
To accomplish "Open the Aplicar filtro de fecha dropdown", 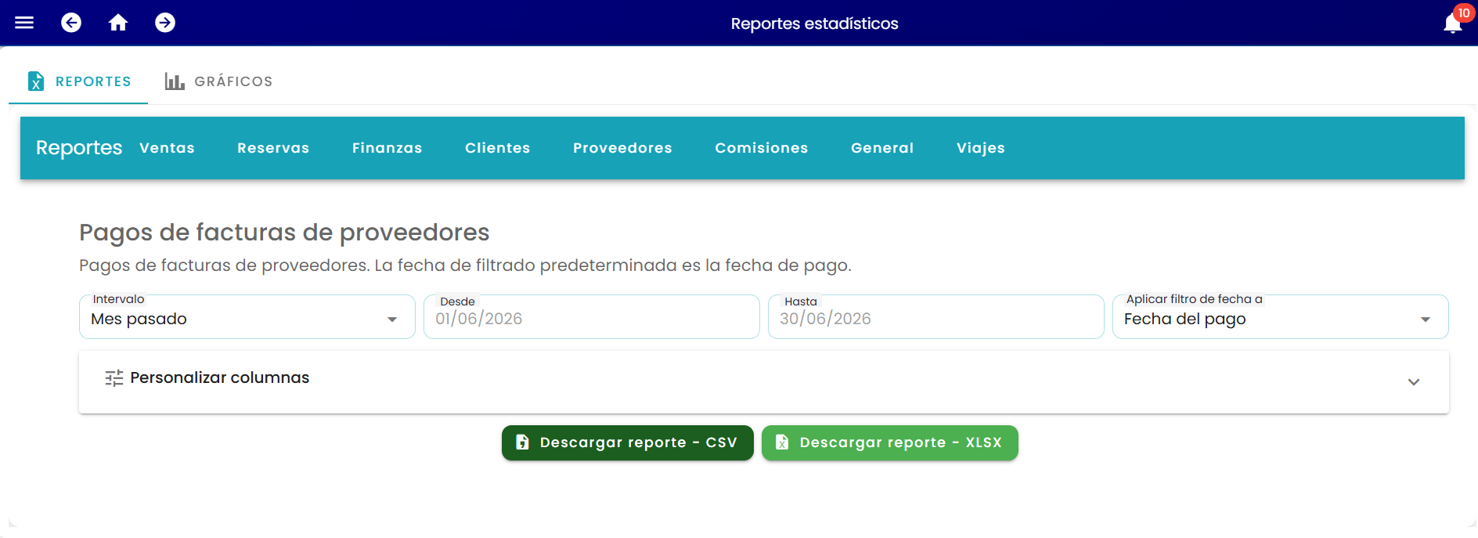I will [x=1281, y=317].
